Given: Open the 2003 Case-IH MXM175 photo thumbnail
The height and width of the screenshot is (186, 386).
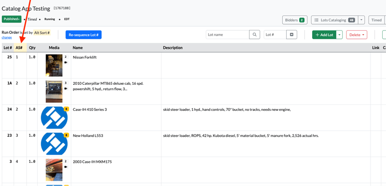Looking at the screenshot, I should tap(54, 170).
